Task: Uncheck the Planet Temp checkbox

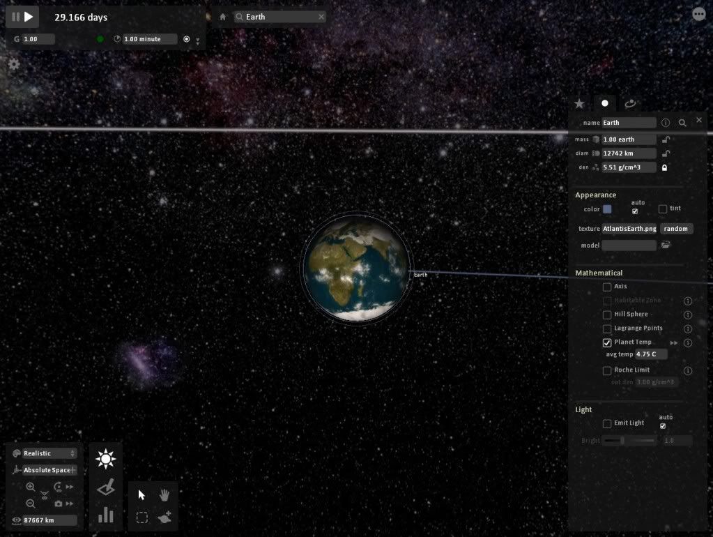Action: pyautogui.click(x=607, y=342)
